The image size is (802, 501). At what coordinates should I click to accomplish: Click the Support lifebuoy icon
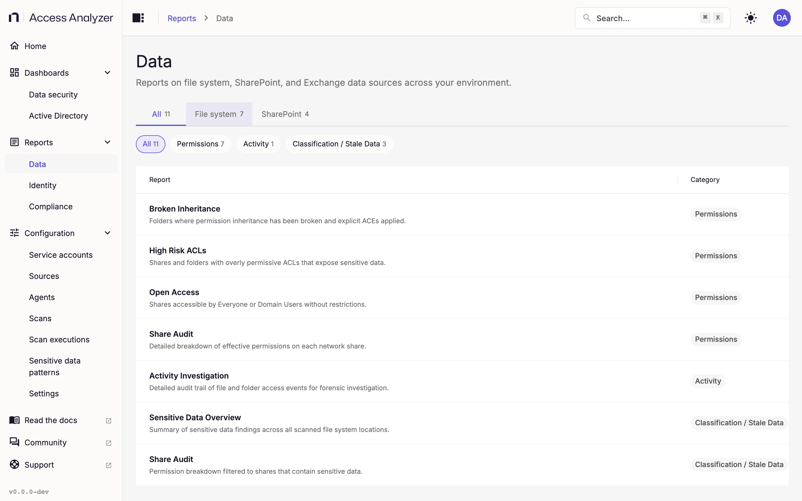[x=14, y=465]
